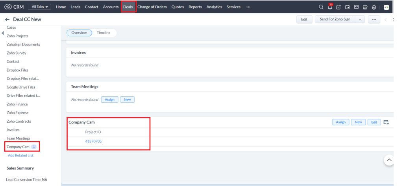The height and width of the screenshot is (186, 403).
Task: Go back using arrow beside Deal CC New
Action: [x=7, y=20]
